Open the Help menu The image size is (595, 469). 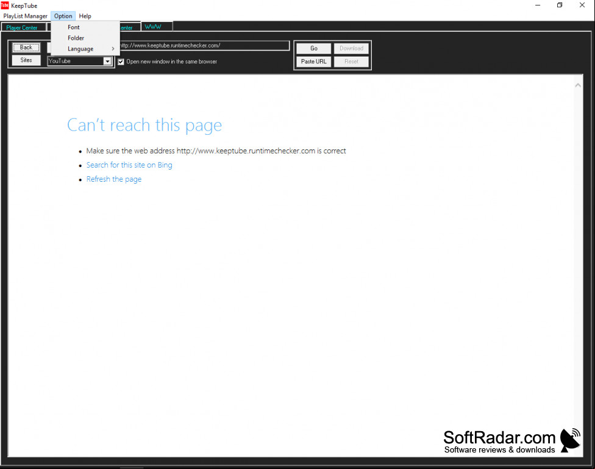pos(85,16)
